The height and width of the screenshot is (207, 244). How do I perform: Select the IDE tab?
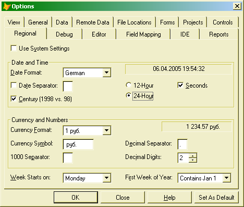click(x=185, y=34)
